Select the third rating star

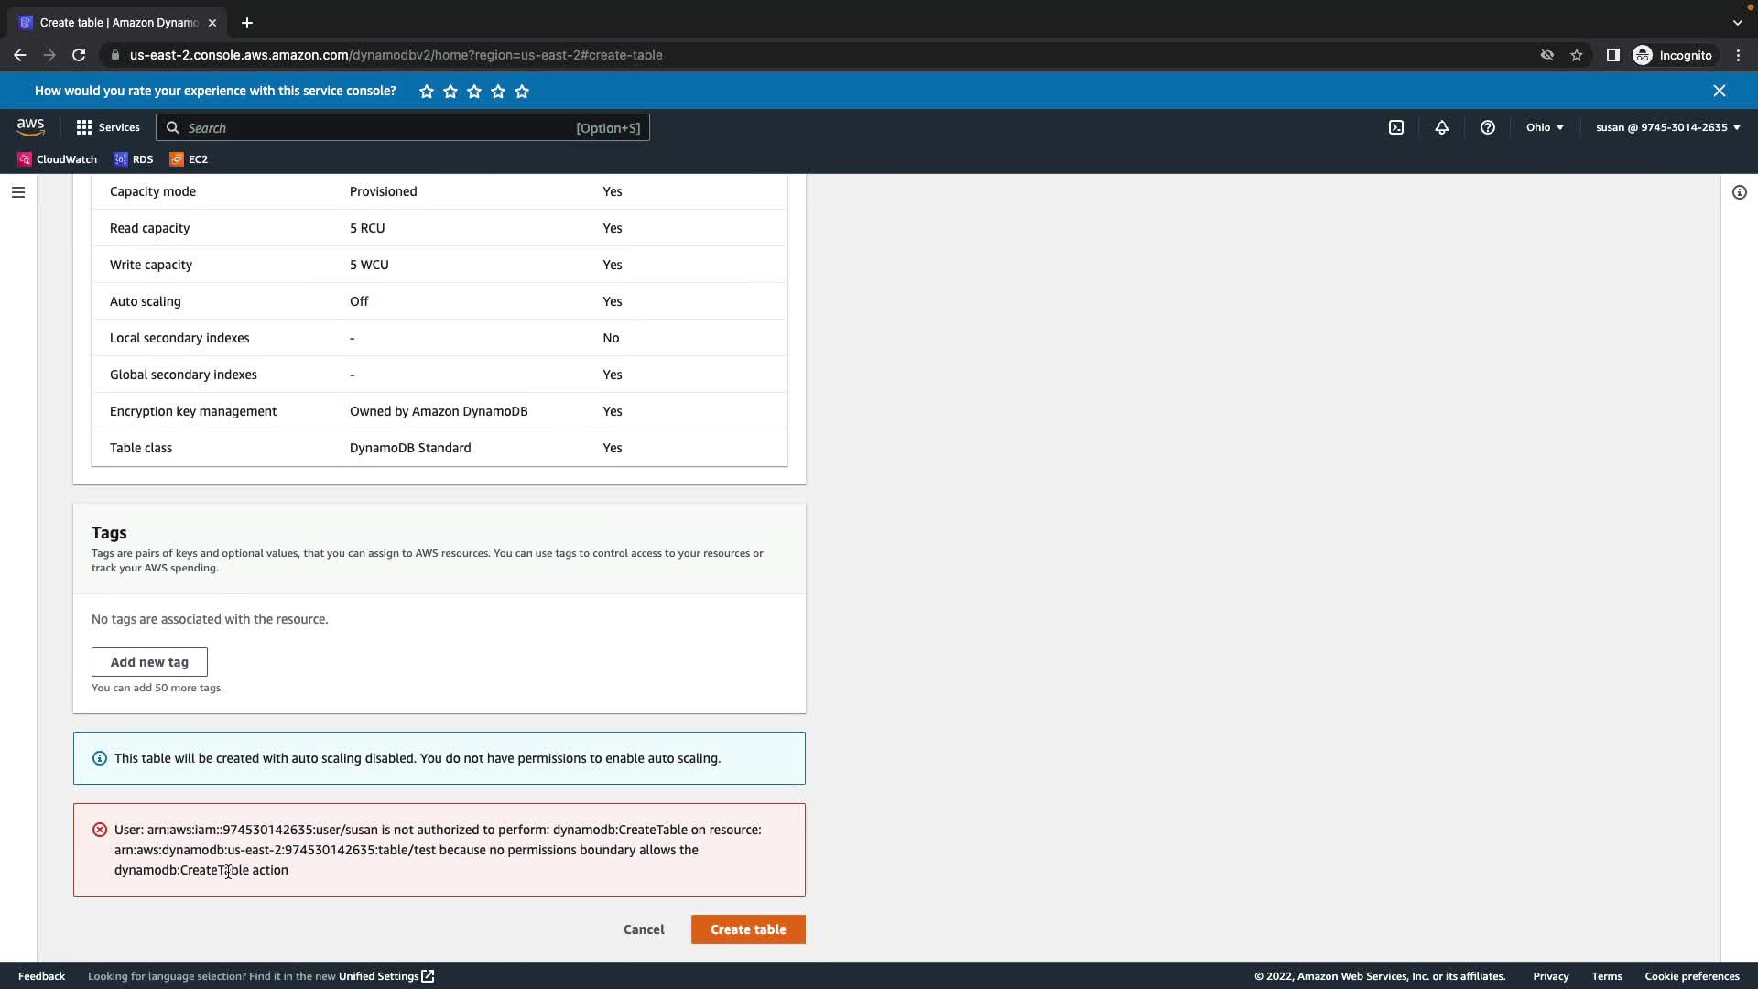point(474,92)
